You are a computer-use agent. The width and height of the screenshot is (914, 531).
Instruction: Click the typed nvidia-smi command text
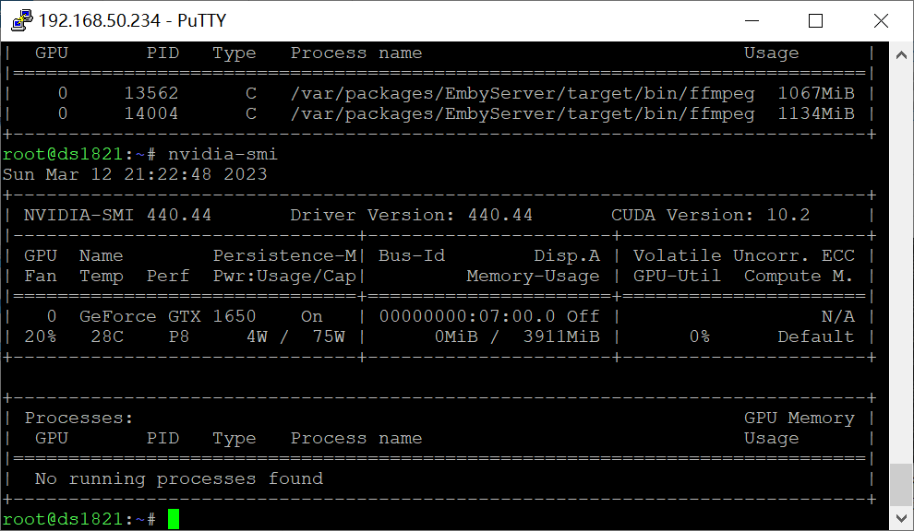click(x=222, y=154)
